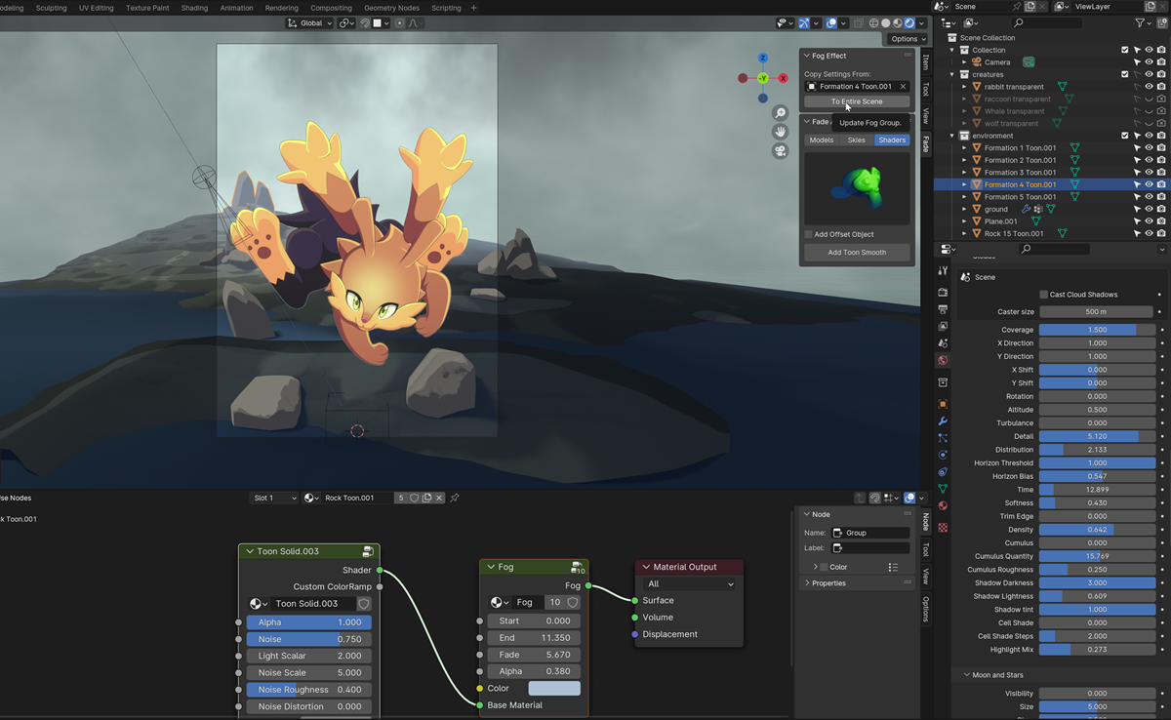Image resolution: width=1171 pixels, height=720 pixels.
Task: Click the Fog node Color swatch
Action: pos(554,689)
